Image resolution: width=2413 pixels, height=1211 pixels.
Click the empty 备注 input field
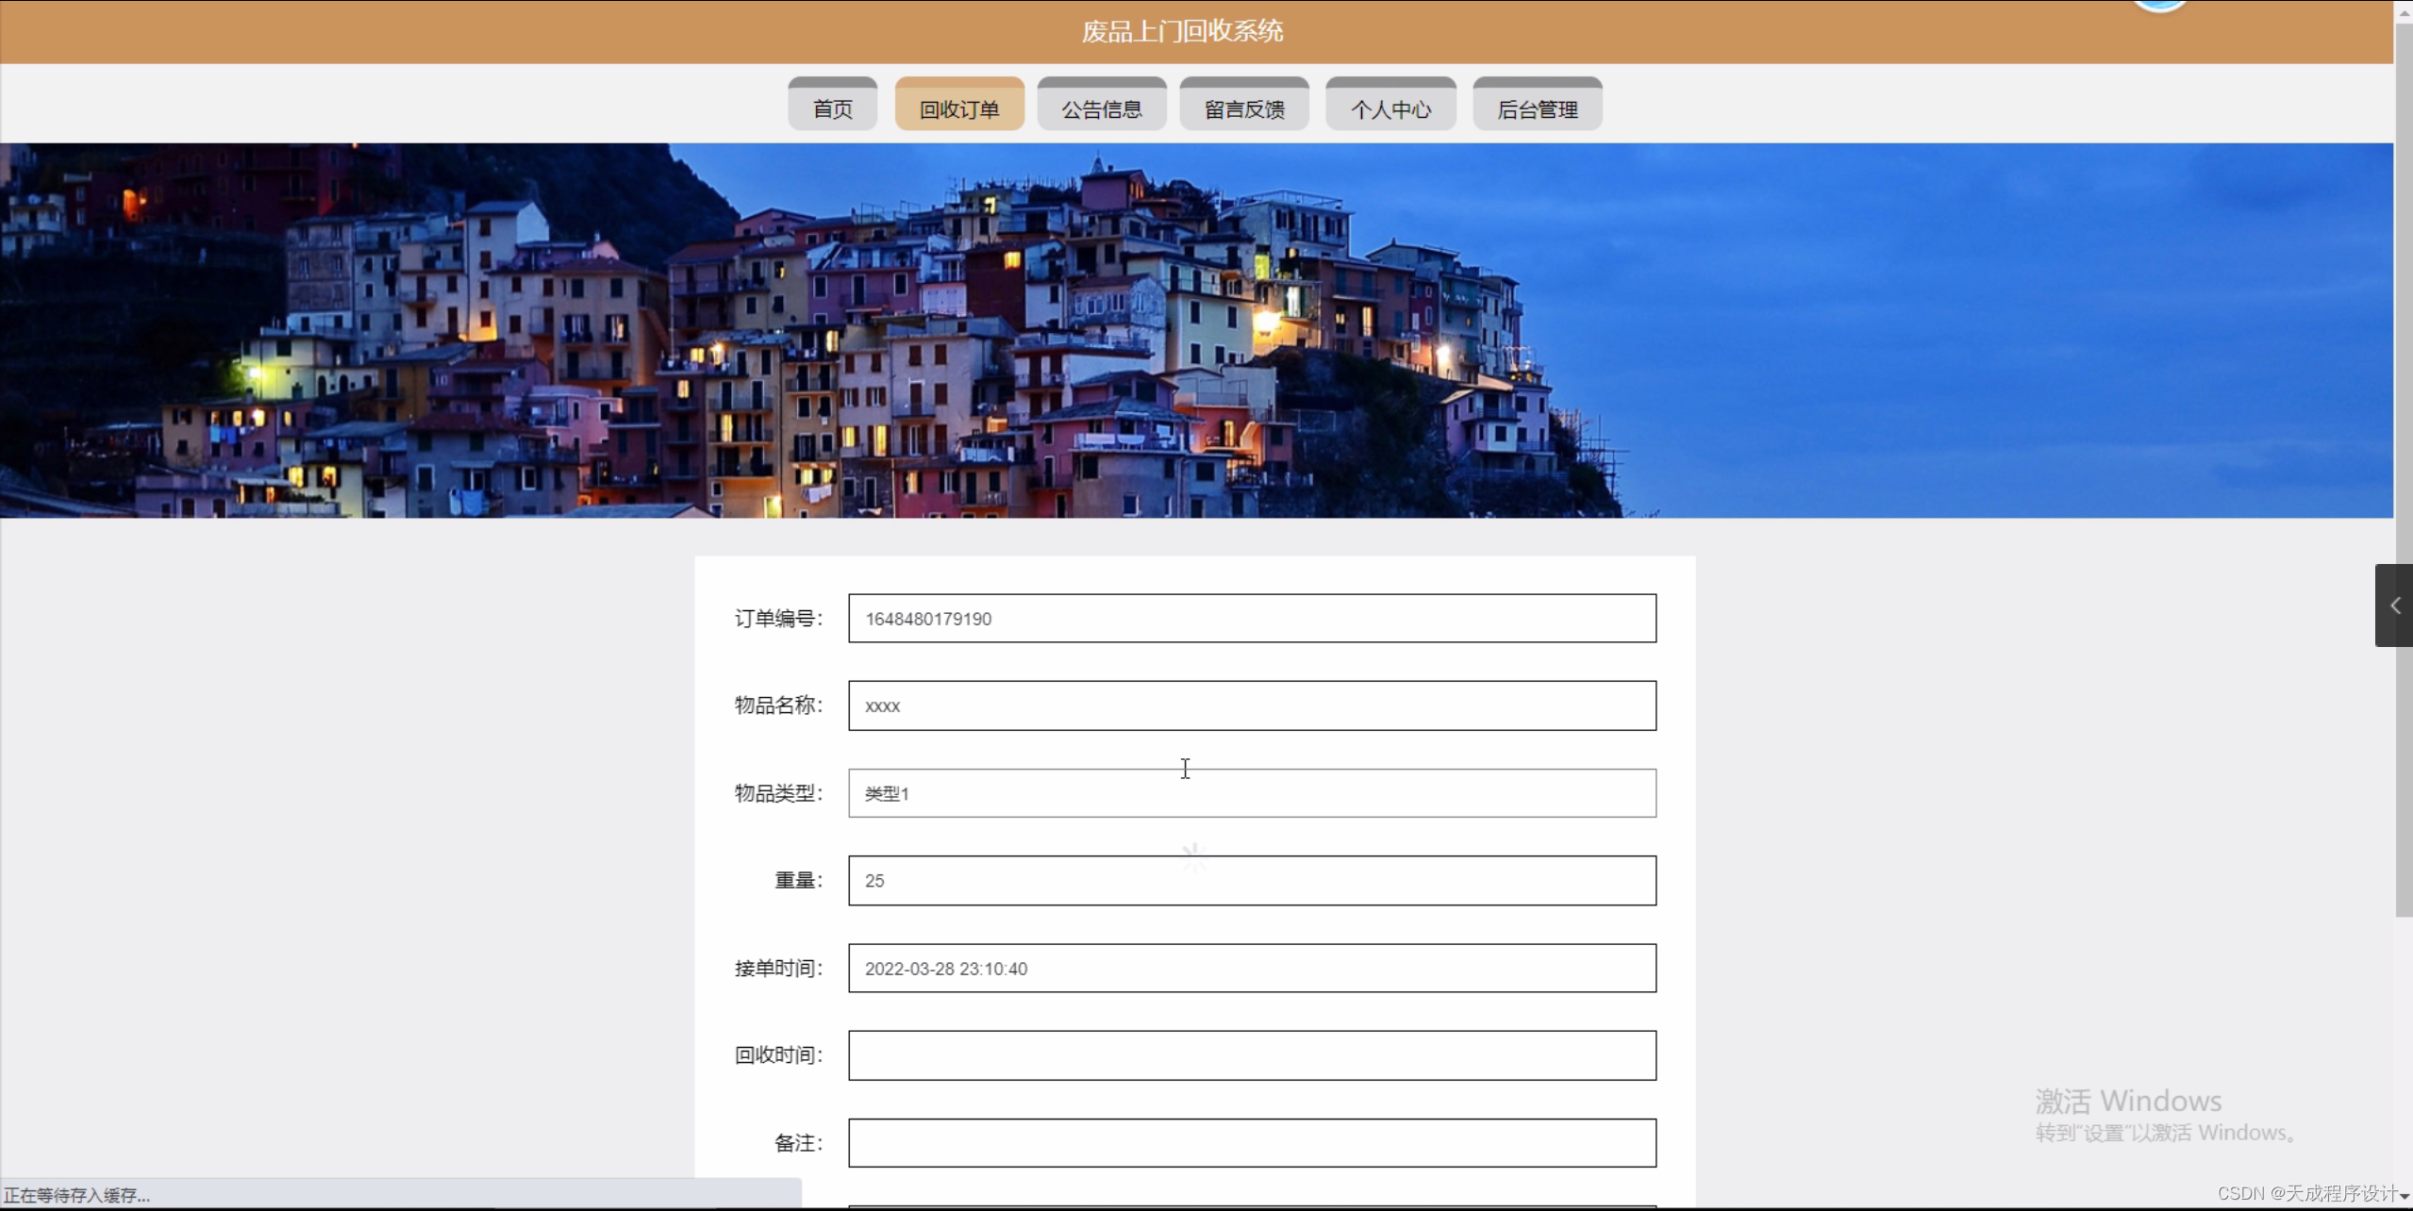pos(1251,1143)
